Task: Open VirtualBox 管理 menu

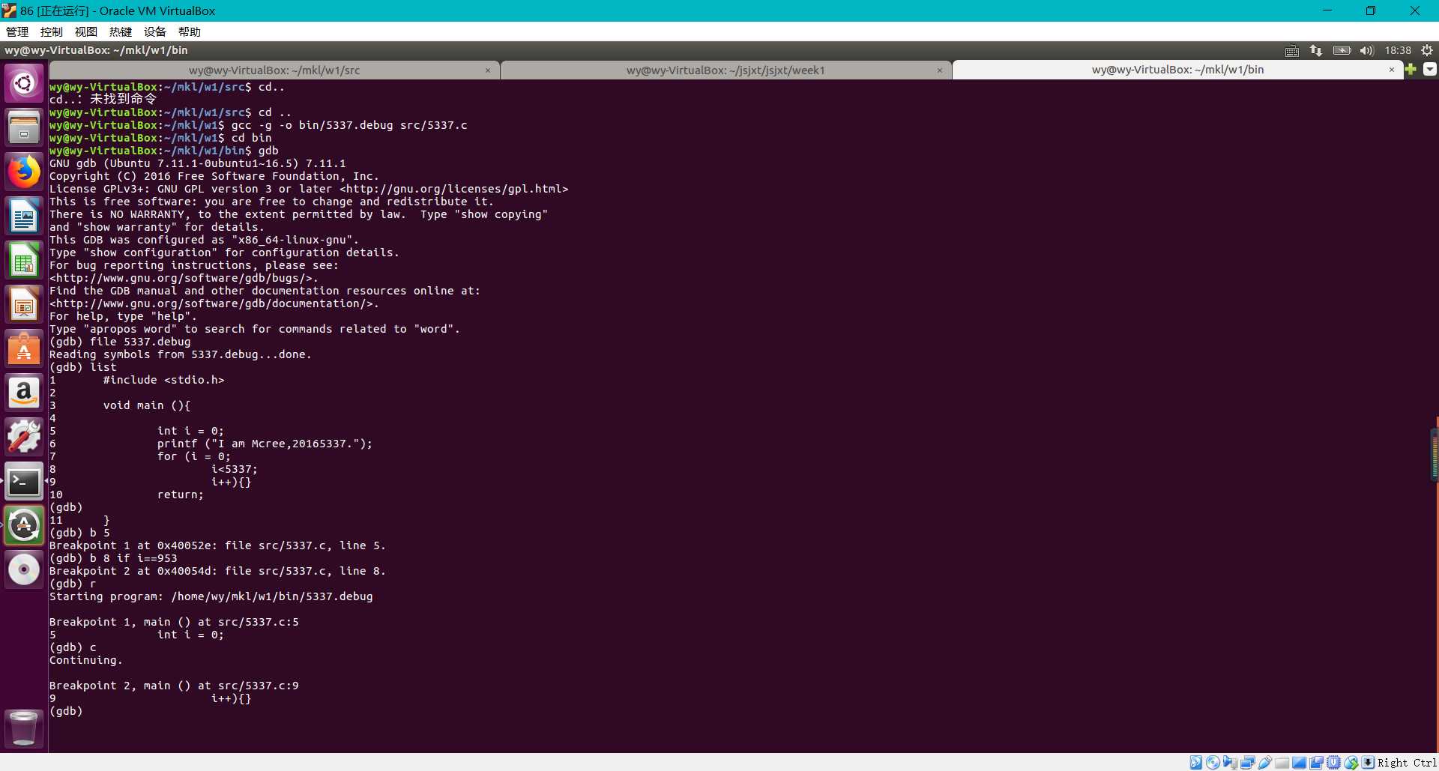Action: [x=17, y=31]
